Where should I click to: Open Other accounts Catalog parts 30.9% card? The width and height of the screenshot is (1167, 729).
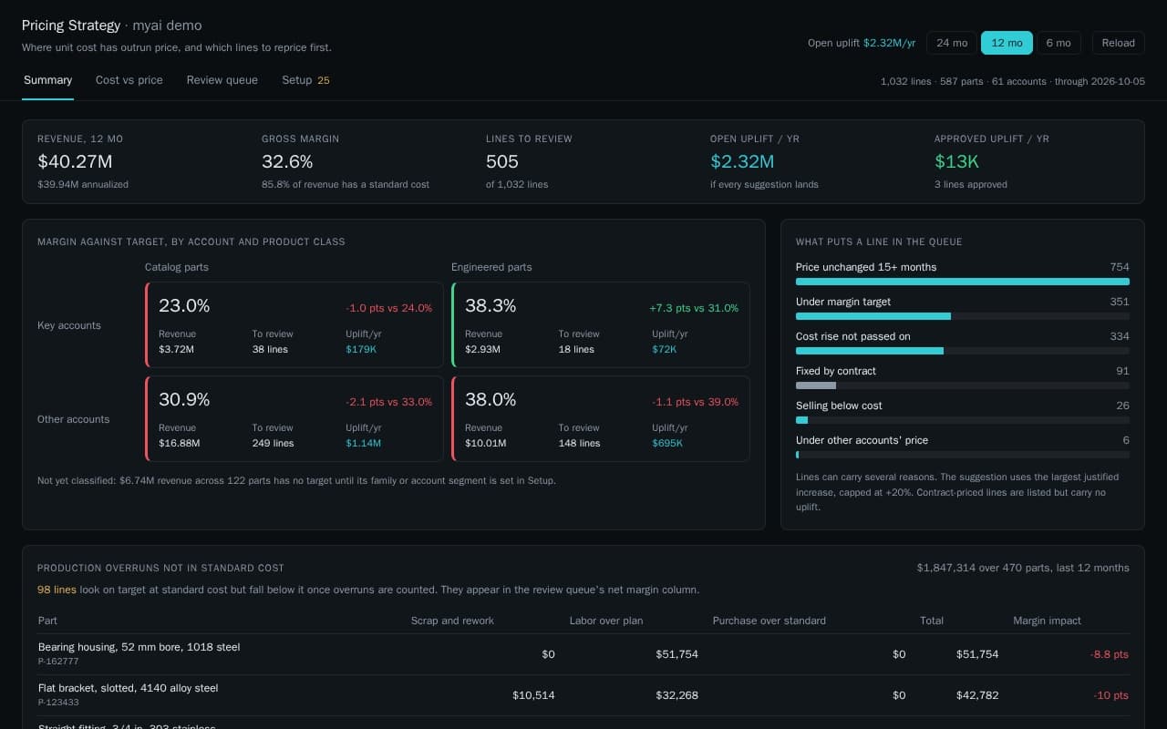click(294, 419)
